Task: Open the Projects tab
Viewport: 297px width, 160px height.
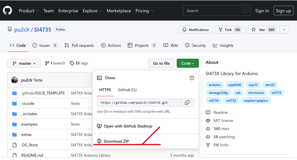Action: pos(142,45)
